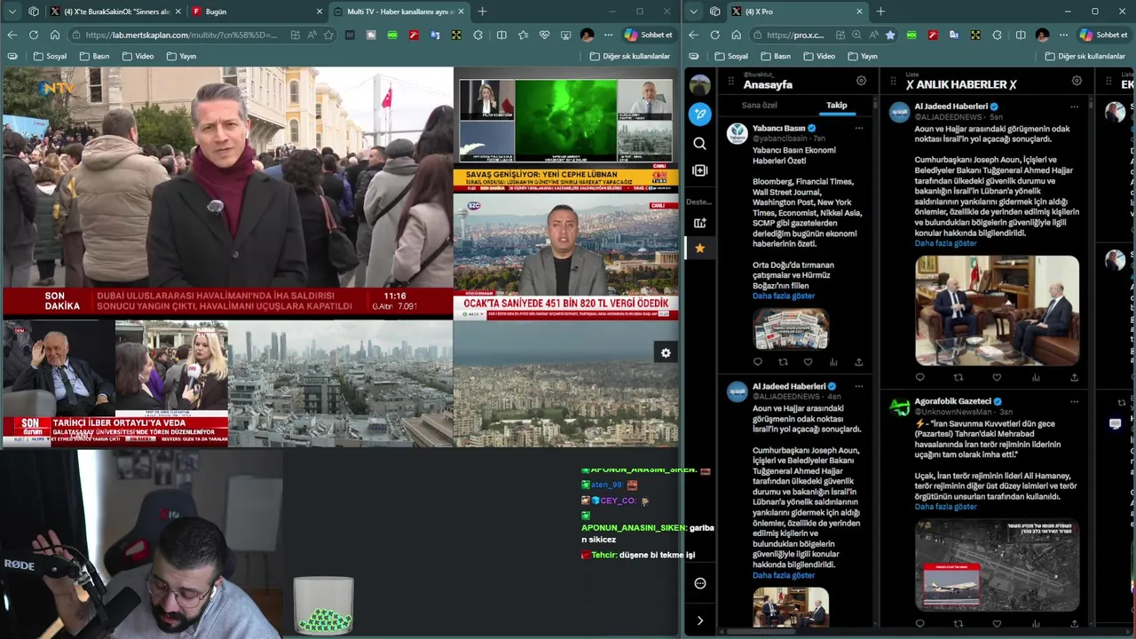Screen dimensions: 1136x639
Task: Go to home page in Multi TV window
Action: pos(54,35)
